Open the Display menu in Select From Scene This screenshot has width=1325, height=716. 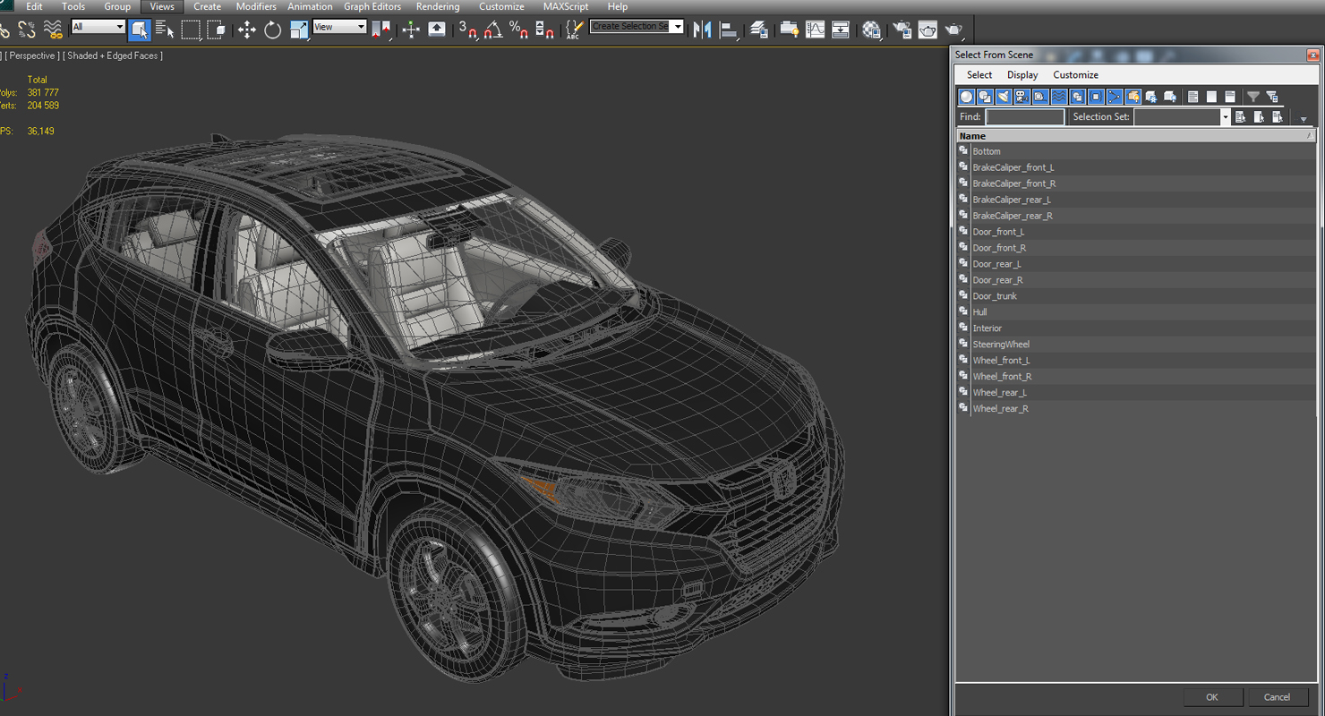1022,75
